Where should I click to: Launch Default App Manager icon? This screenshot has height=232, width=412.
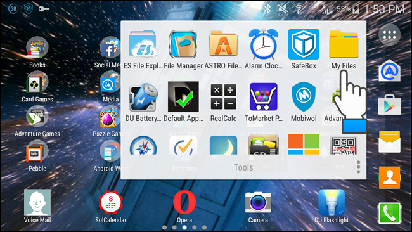(183, 97)
